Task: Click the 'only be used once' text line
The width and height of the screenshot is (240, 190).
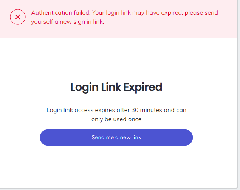Action: point(116,119)
